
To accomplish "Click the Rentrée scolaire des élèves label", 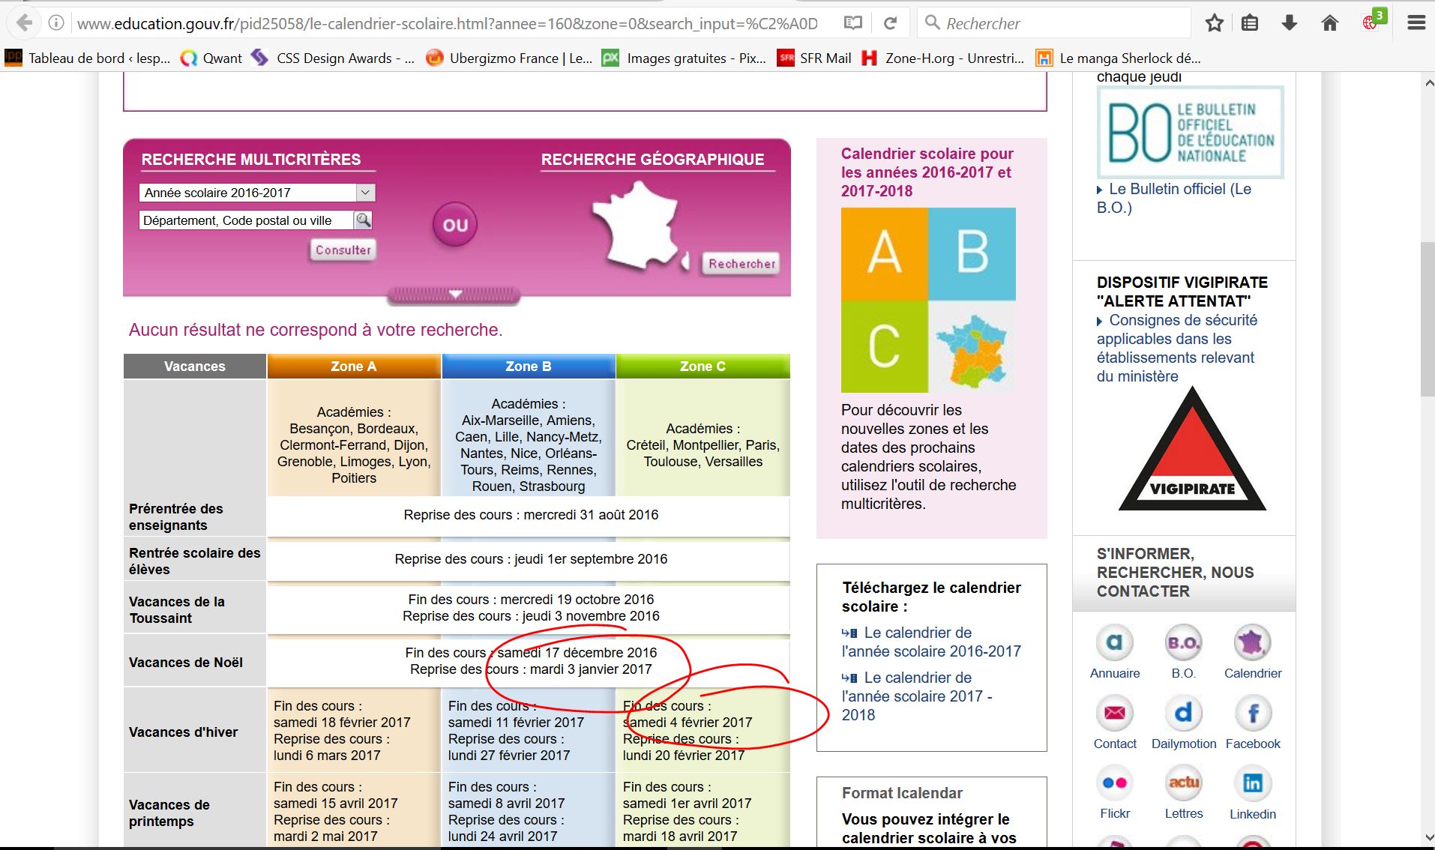I will pos(195,561).
